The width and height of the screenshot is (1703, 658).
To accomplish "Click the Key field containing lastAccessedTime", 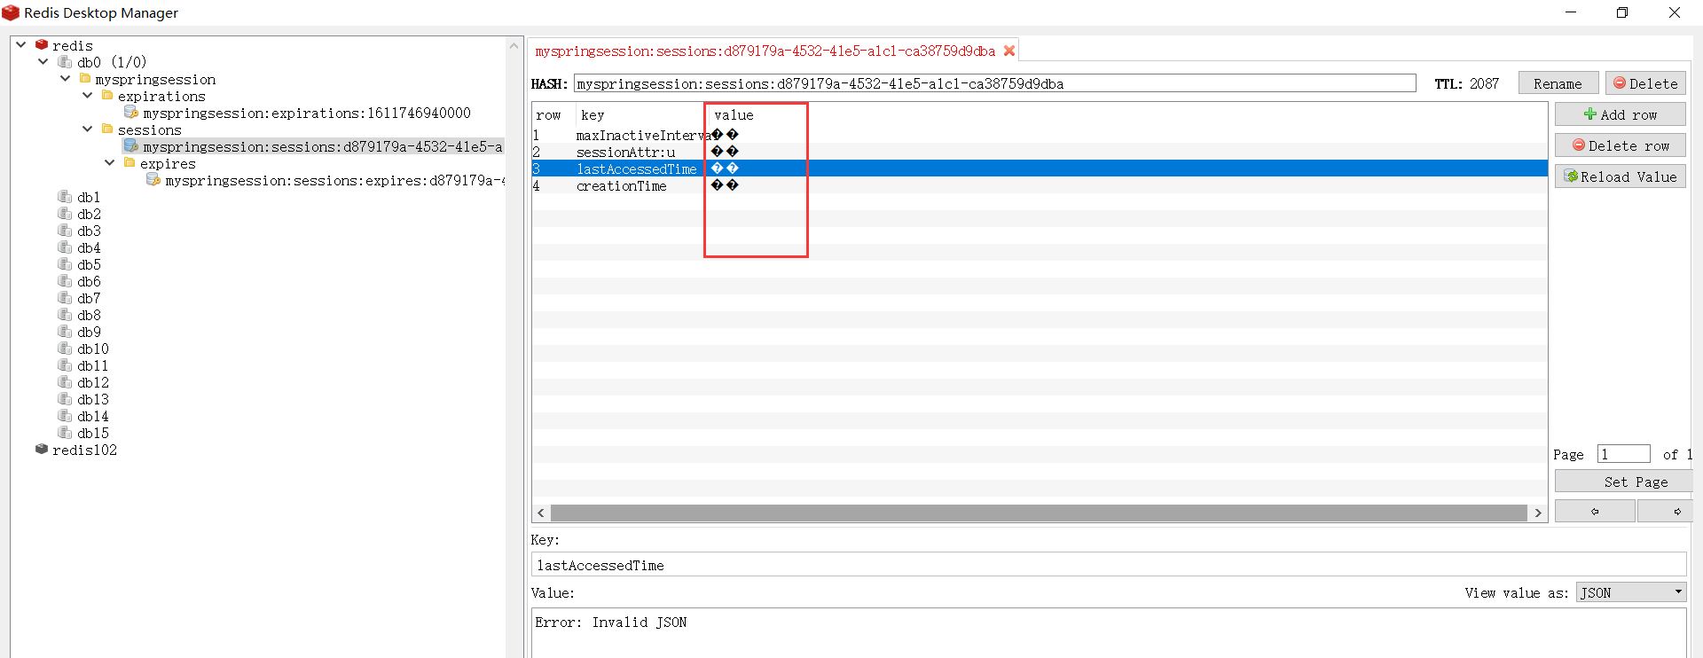I will click(x=1109, y=565).
